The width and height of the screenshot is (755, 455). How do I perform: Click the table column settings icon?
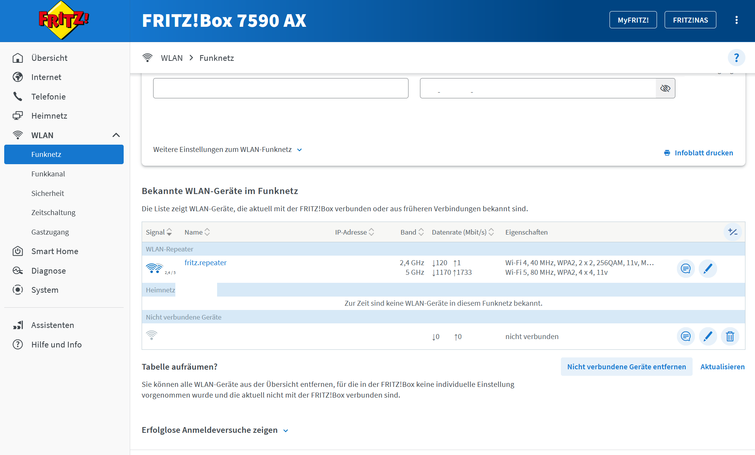pyautogui.click(x=732, y=232)
